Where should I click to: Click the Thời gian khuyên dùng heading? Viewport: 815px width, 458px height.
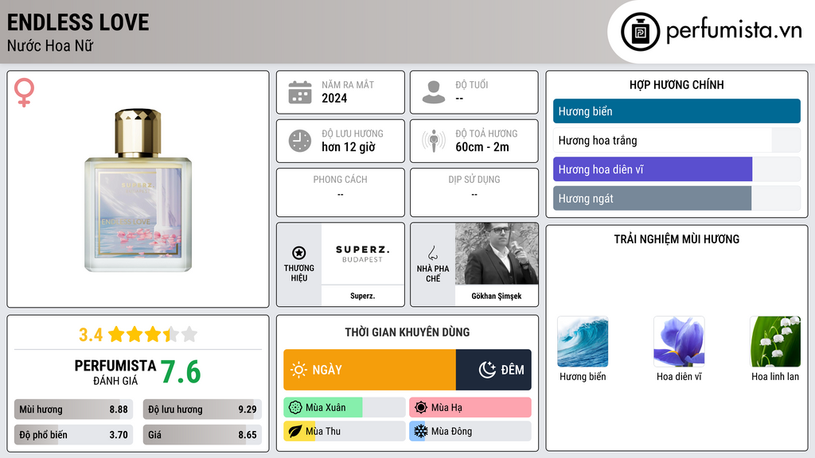[x=407, y=332]
